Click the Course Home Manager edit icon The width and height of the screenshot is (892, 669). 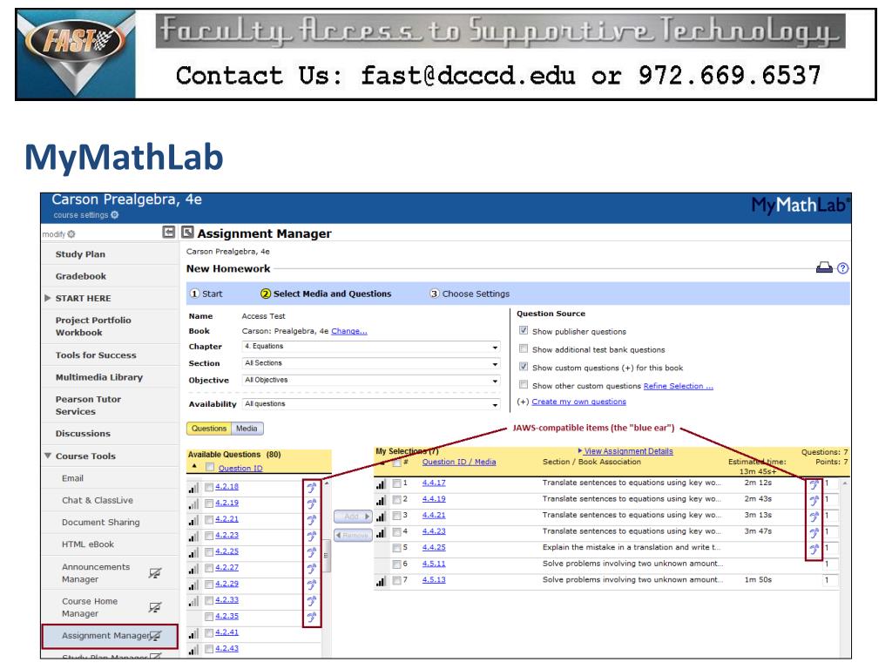coord(155,607)
